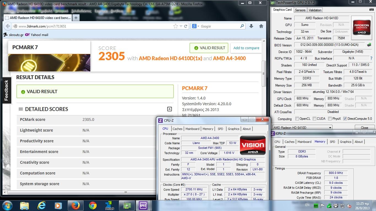Image resolution: width=376 pixels, height=211 pixels.
Task: Open the Feedback side tab
Action: pos(7,91)
